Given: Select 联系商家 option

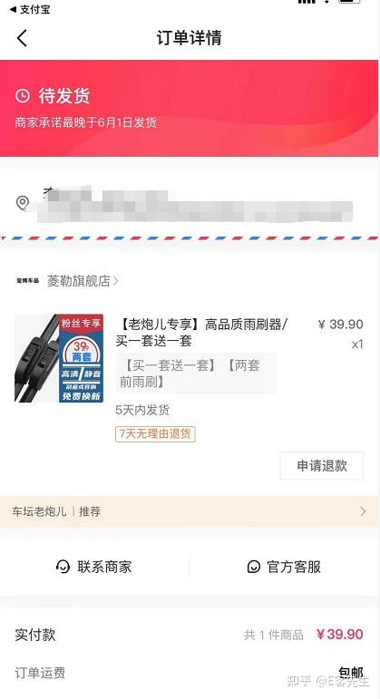Looking at the screenshot, I should tap(94, 567).
